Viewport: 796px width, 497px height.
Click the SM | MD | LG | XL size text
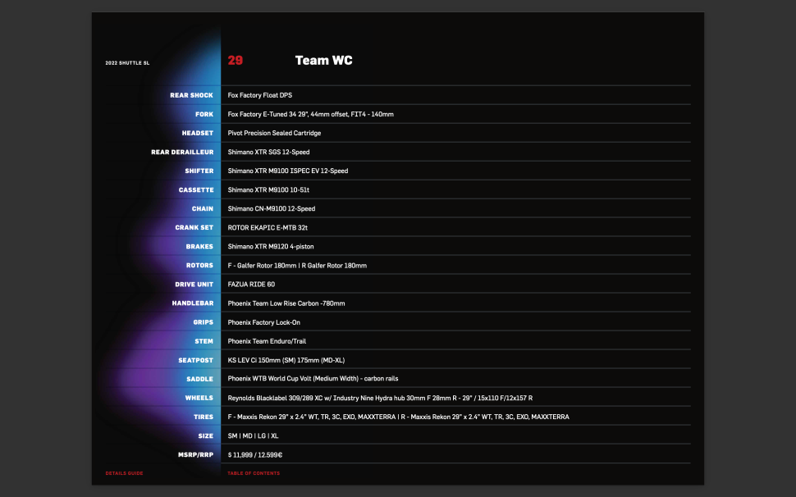253,435
